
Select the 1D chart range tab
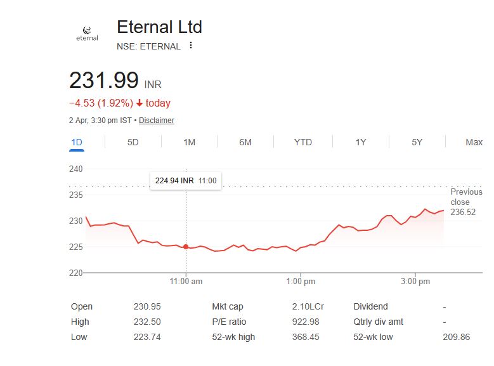pyautogui.click(x=77, y=142)
